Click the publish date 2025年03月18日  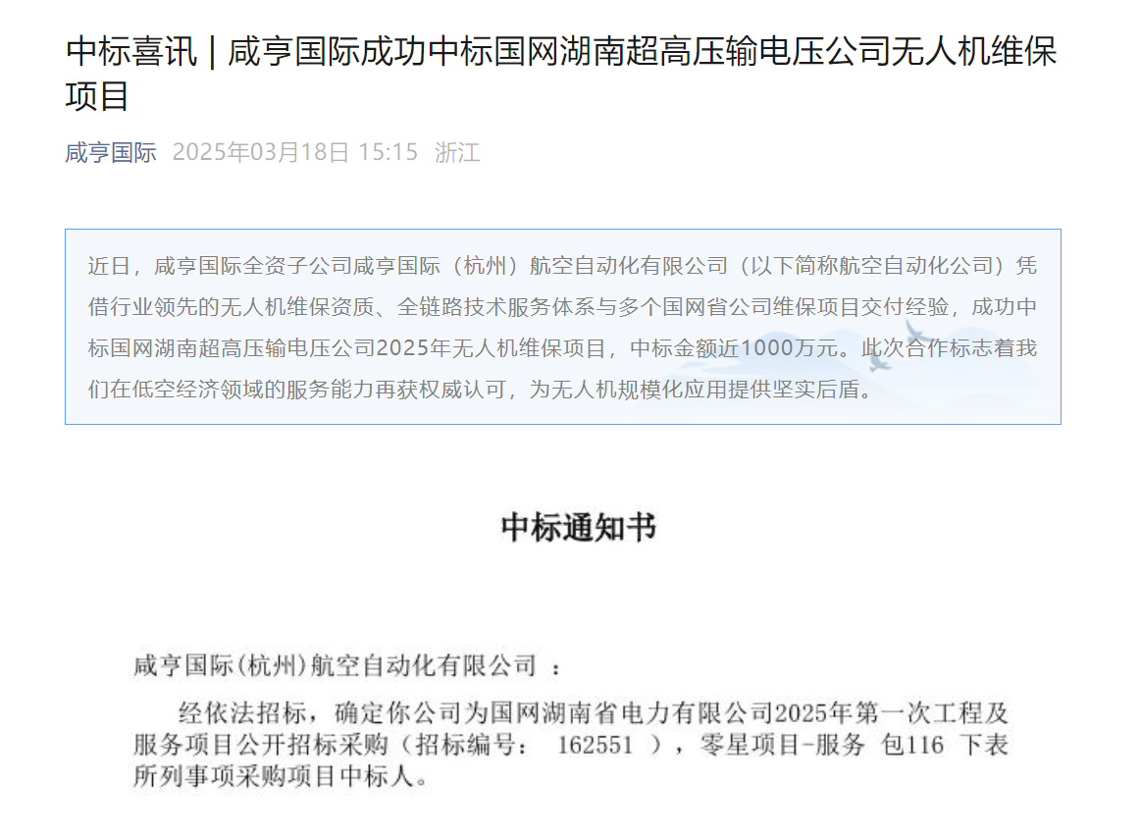pyautogui.click(x=260, y=153)
